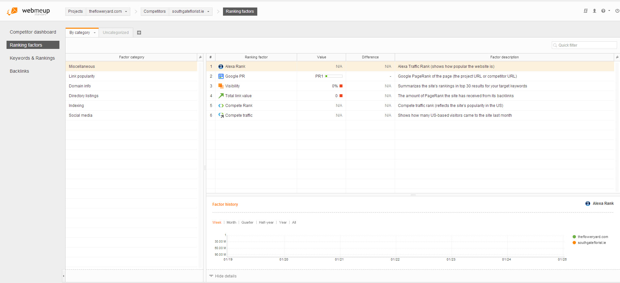Click the webmeup logo
Viewport: 620px width, 283px height.
(28, 11)
